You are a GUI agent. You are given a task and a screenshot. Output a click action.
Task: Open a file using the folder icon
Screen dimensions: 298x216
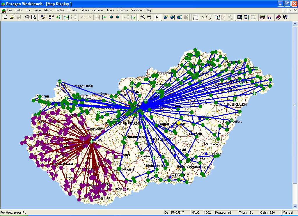click(x=12, y=17)
